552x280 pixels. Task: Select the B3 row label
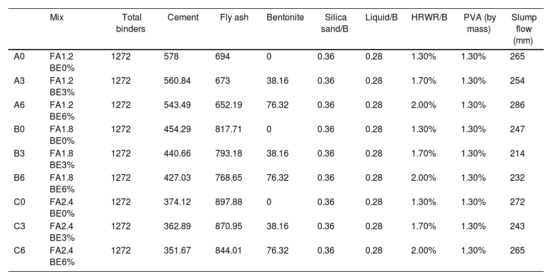(x=19, y=153)
